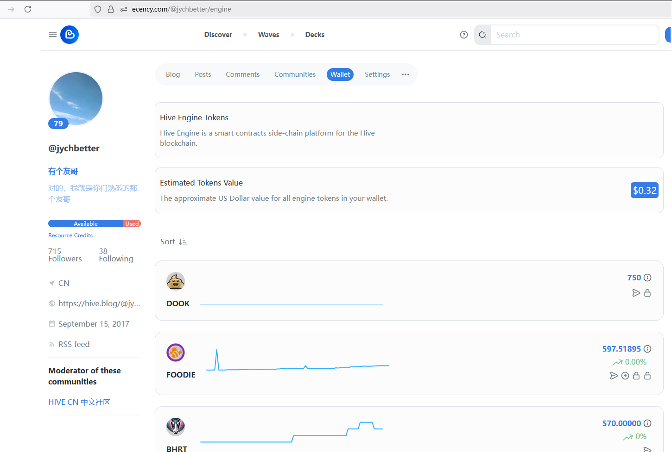This screenshot has height=452, width=672.
Task: Click the 有个友哥 display name
Action: [x=63, y=171]
